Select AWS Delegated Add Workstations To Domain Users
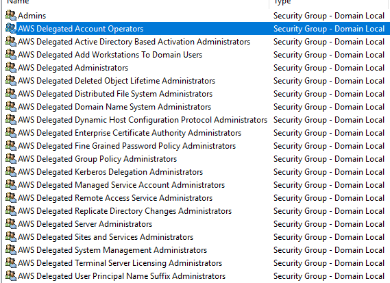 tap(110, 55)
